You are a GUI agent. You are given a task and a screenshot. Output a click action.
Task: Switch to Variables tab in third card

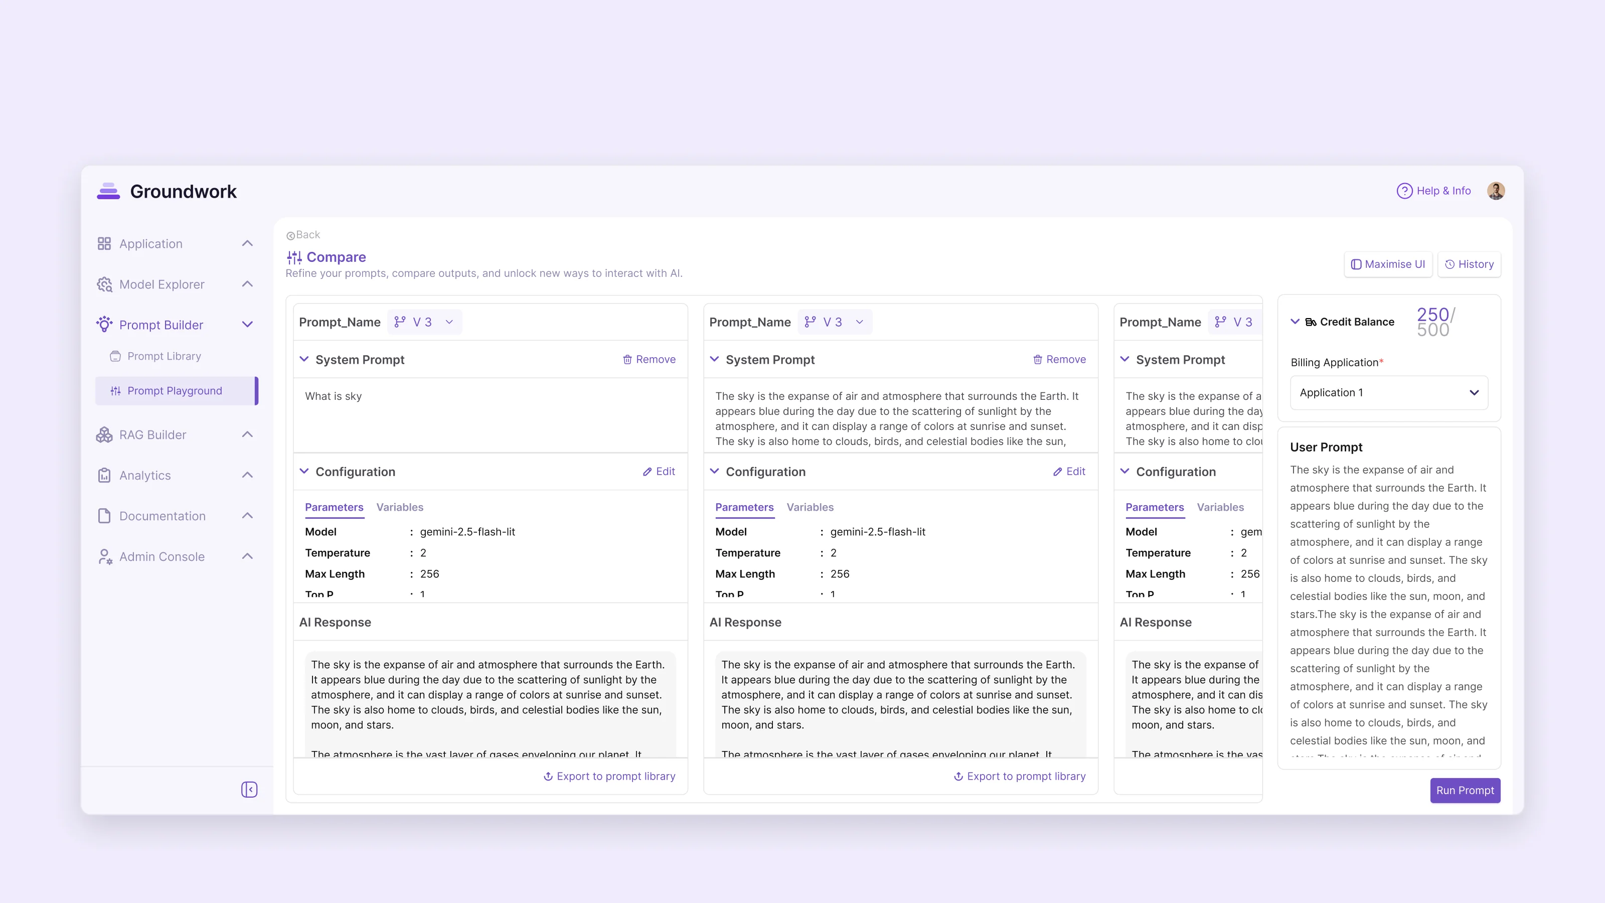(x=1220, y=507)
